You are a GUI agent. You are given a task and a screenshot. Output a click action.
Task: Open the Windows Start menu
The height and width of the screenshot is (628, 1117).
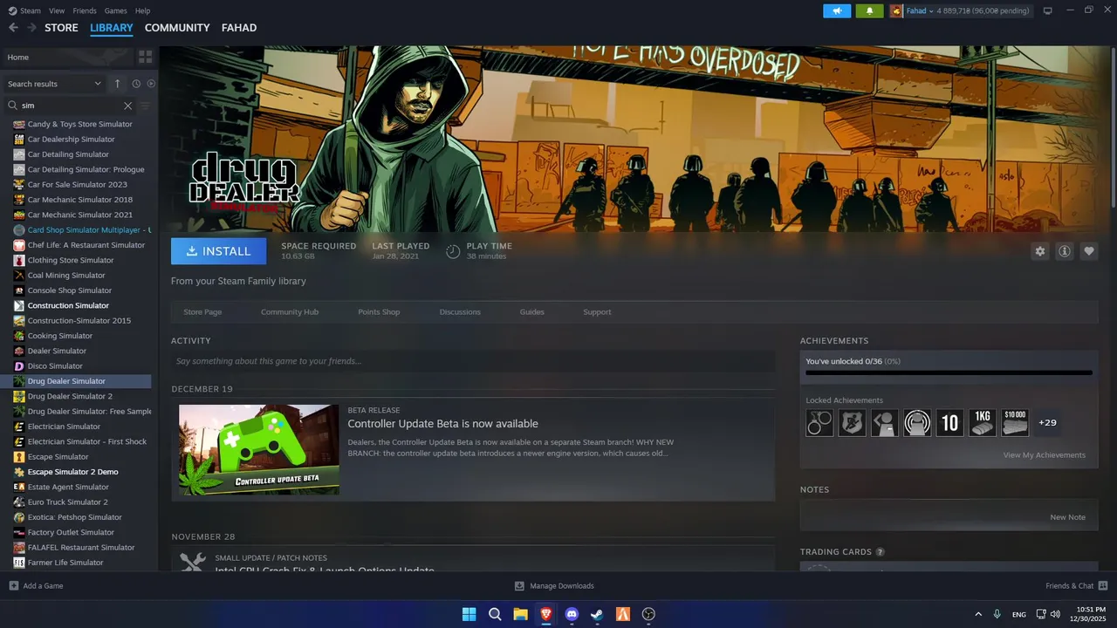tap(469, 614)
